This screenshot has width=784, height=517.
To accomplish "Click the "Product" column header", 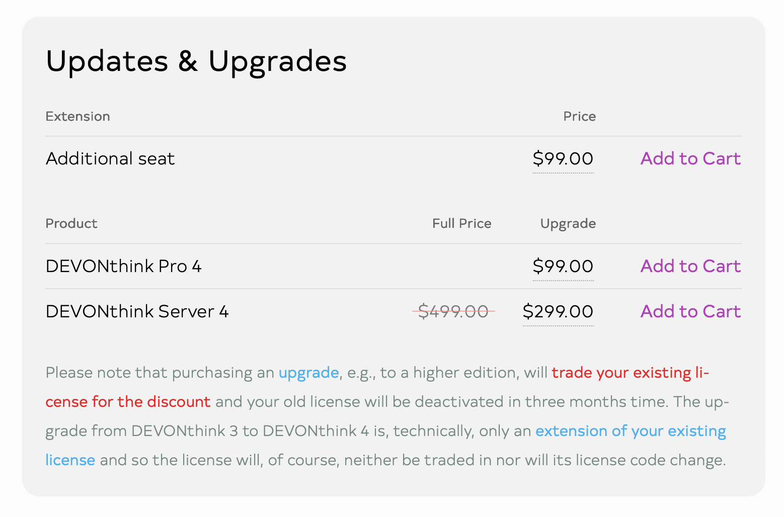I will point(71,224).
